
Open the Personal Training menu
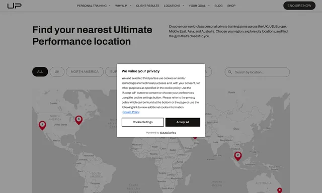tap(92, 6)
